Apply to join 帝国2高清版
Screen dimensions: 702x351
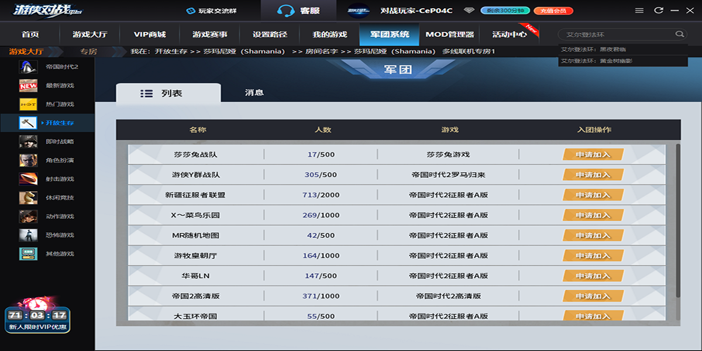click(593, 296)
